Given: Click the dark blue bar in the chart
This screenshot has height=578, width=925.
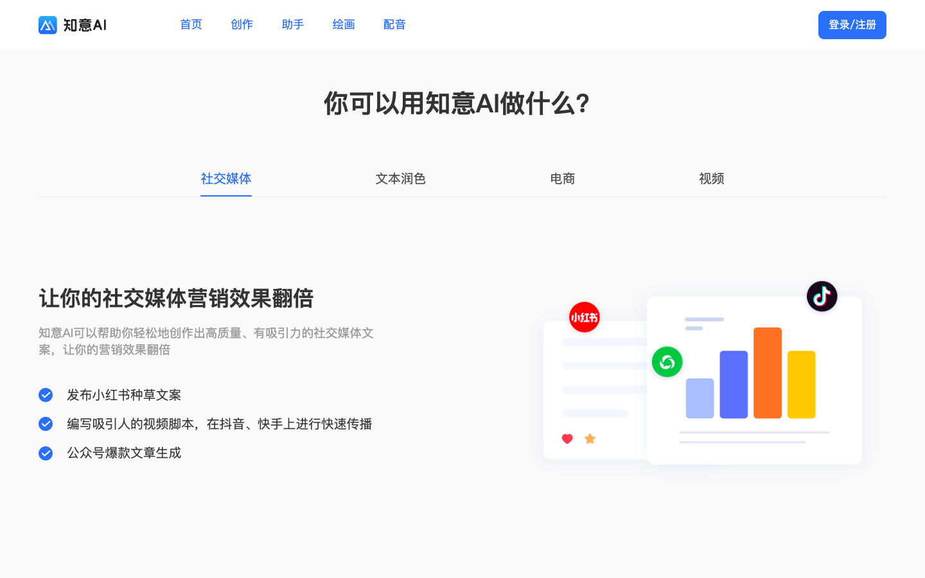Looking at the screenshot, I should [x=734, y=385].
